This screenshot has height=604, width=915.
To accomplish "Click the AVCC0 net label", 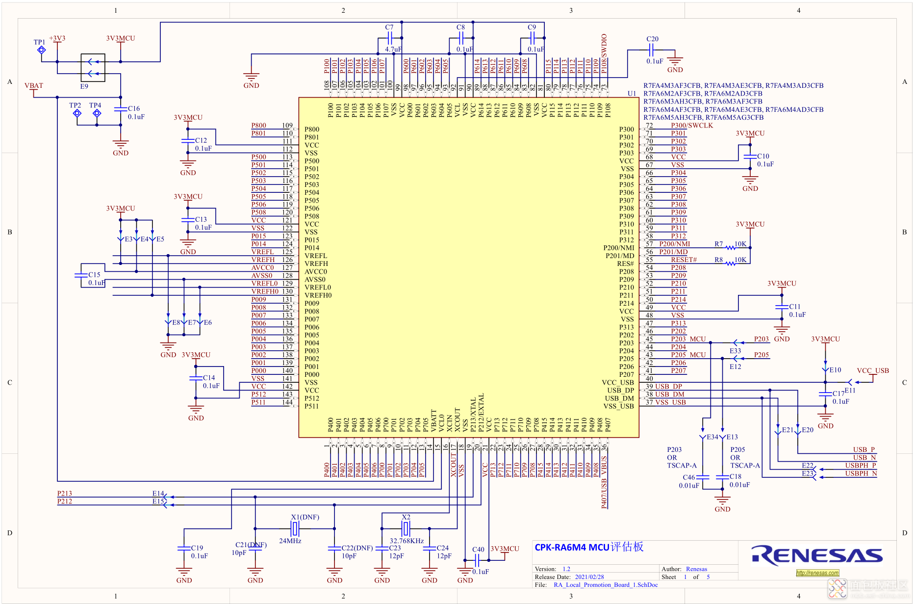I will tap(262, 267).
